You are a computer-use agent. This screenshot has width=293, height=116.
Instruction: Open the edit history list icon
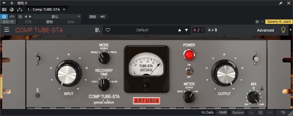coord(260,112)
